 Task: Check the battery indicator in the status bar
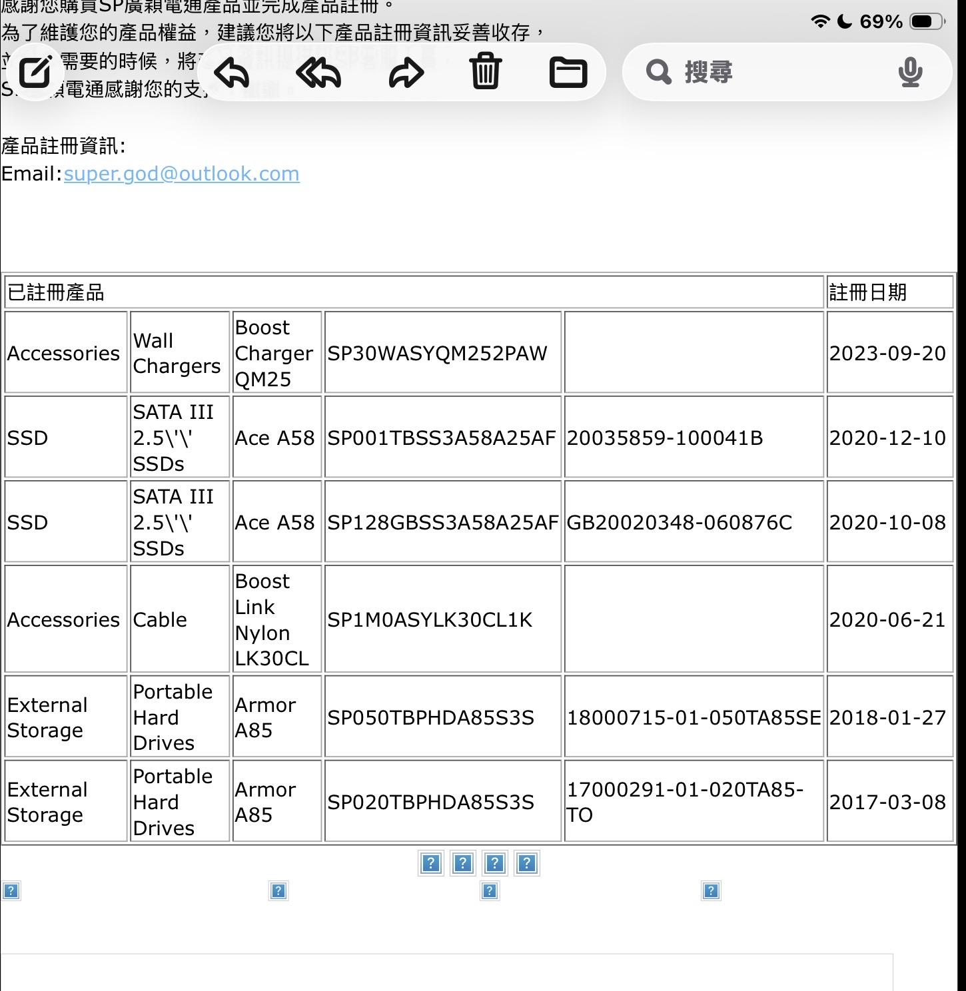(x=927, y=21)
